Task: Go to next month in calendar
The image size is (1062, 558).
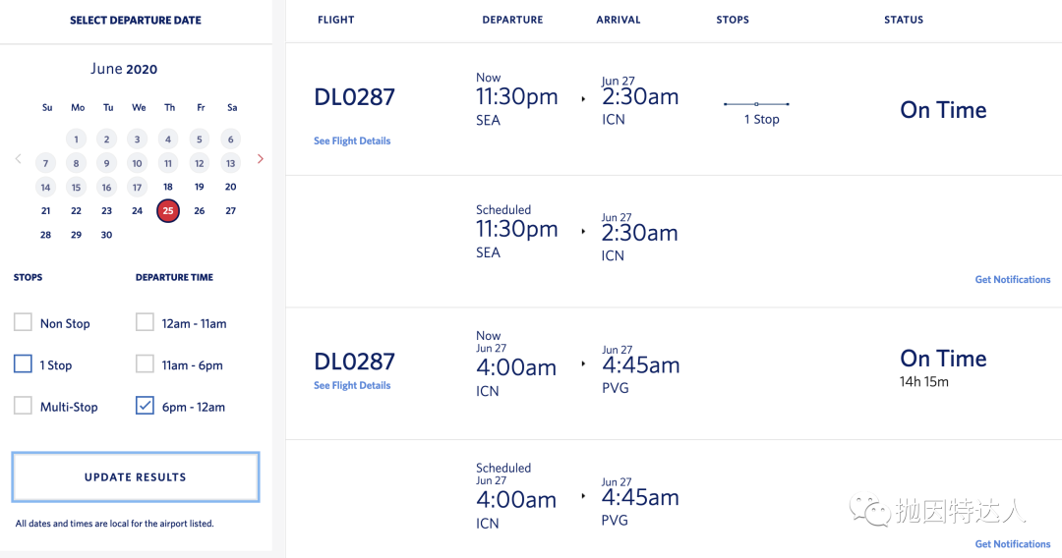Action: point(260,158)
